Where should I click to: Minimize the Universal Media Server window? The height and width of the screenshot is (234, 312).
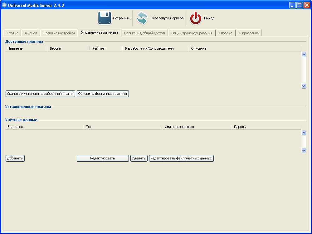click(292, 5)
